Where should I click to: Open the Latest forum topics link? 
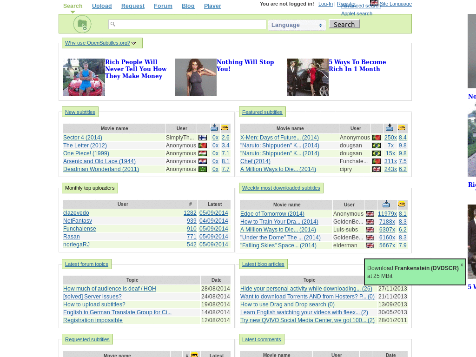[x=86, y=264]
